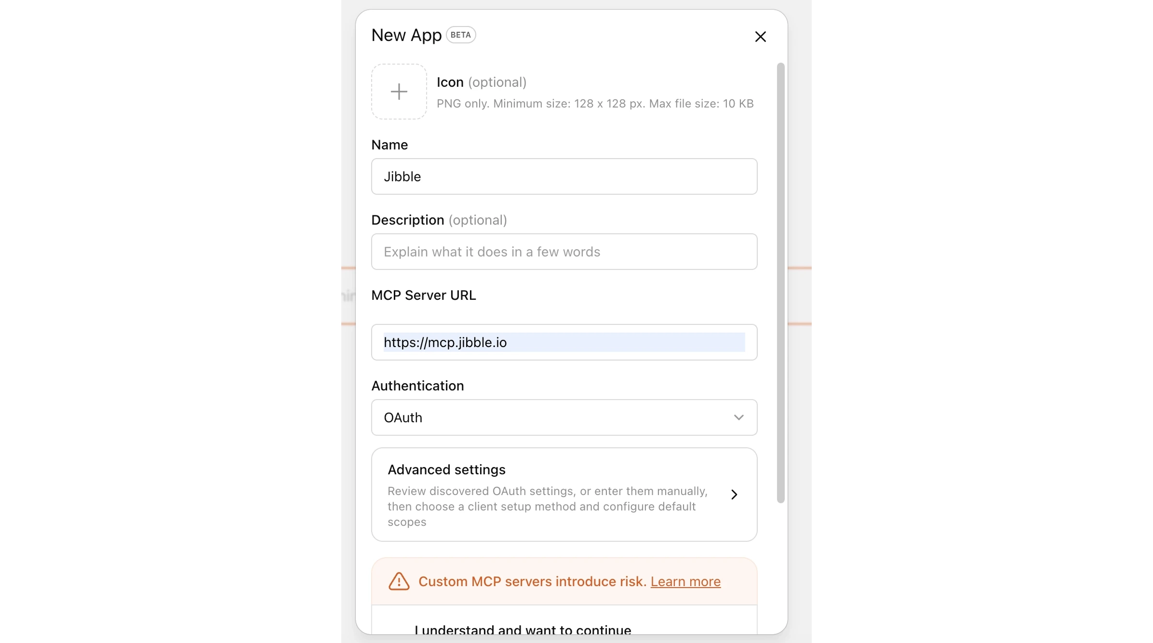The width and height of the screenshot is (1153, 643).
Task: Click the dropdown arrow in the Authentication selector
Action: coord(739,417)
